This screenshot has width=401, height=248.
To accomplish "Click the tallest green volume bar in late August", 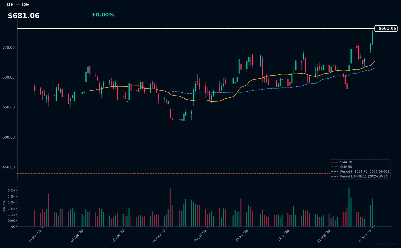I will pos(349,207).
